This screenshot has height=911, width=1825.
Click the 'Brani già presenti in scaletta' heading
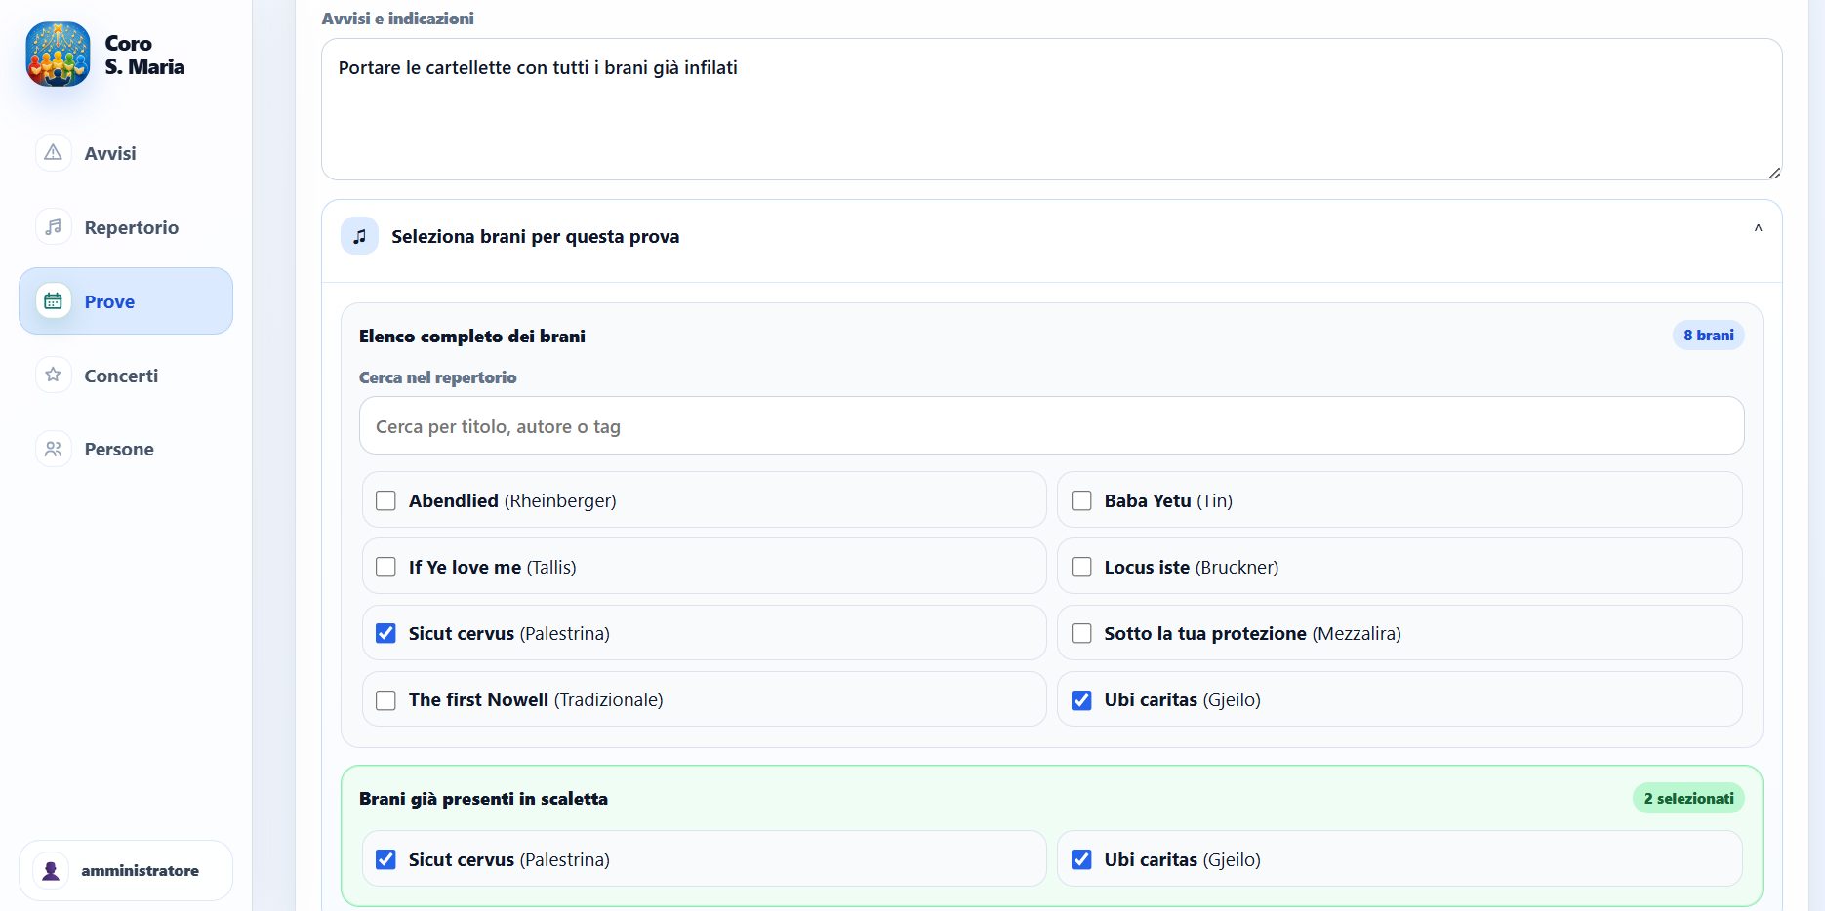[483, 798]
